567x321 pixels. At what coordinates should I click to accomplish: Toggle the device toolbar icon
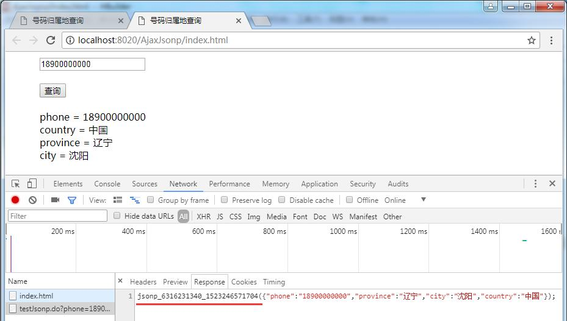(32, 183)
